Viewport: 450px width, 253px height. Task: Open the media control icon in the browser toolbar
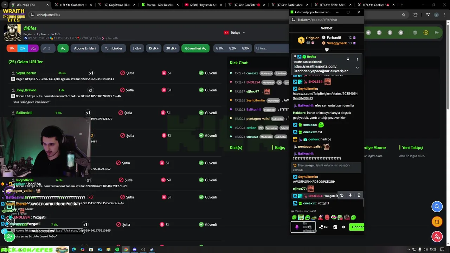tap(428, 15)
